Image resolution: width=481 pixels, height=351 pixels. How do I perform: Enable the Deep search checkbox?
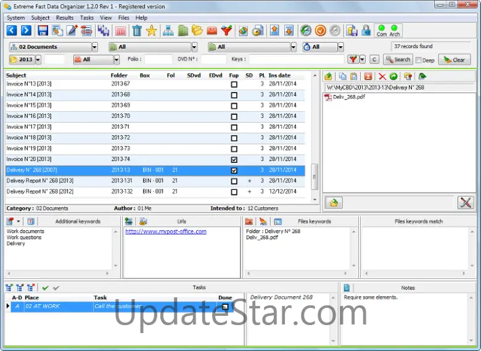(x=419, y=60)
